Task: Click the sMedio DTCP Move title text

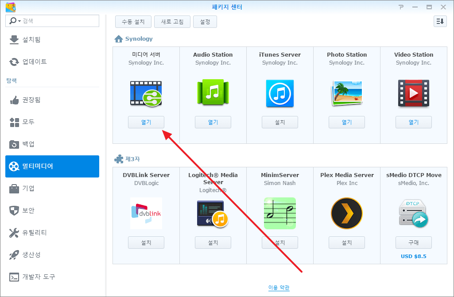Action: pos(413,175)
